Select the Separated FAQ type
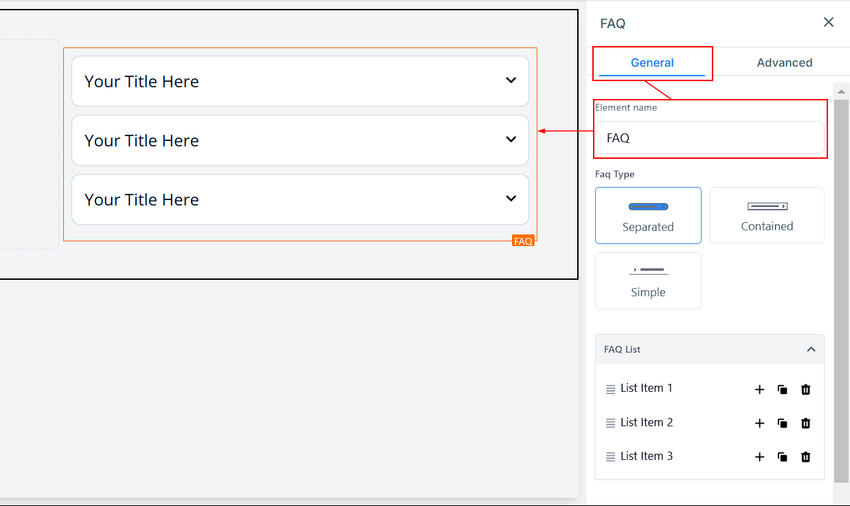 pyautogui.click(x=648, y=215)
